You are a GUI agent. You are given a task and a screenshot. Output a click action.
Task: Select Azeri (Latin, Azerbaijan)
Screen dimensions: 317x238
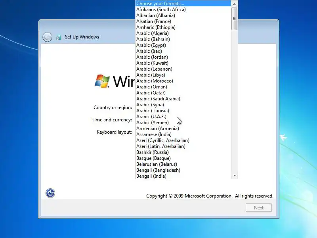click(x=183, y=146)
